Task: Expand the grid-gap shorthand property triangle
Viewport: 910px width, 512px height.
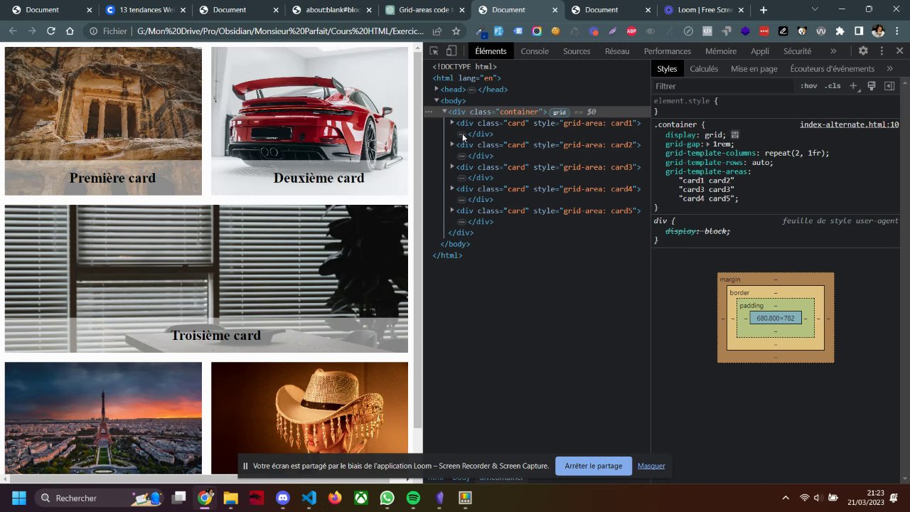Action: point(708,144)
